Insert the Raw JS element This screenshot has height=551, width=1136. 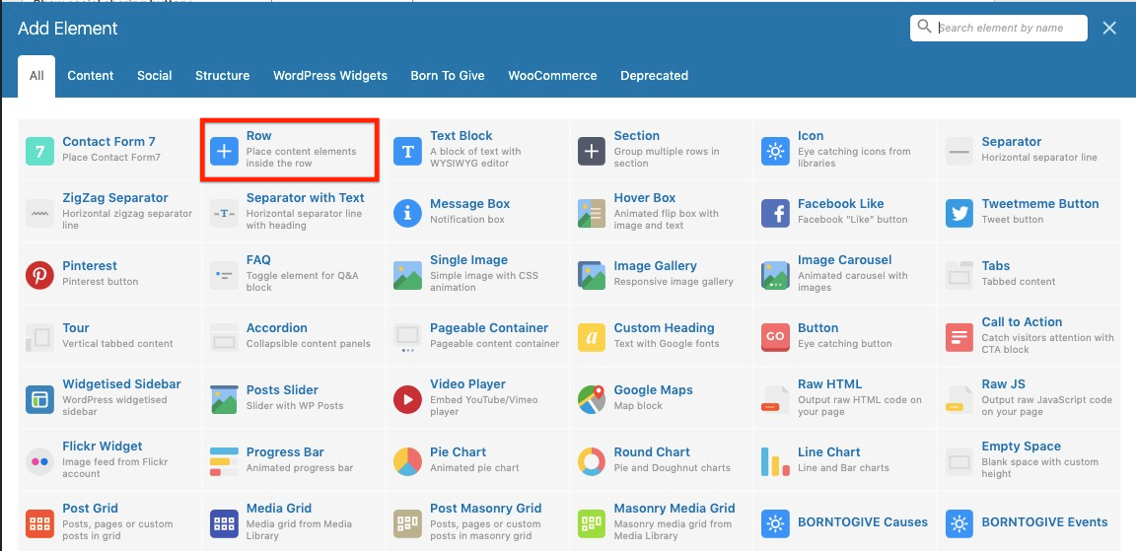(1029, 397)
